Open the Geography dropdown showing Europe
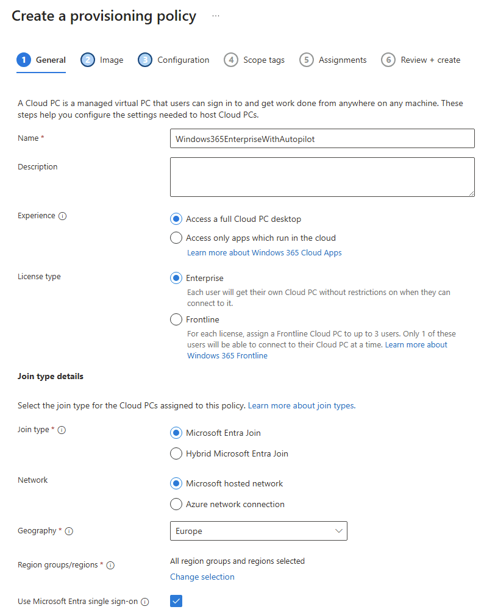The height and width of the screenshot is (615, 484). pos(258,531)
